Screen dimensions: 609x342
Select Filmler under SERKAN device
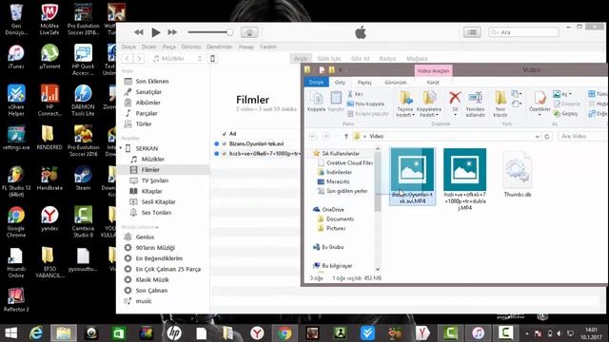pyautogui.click(x=150, y=170)
